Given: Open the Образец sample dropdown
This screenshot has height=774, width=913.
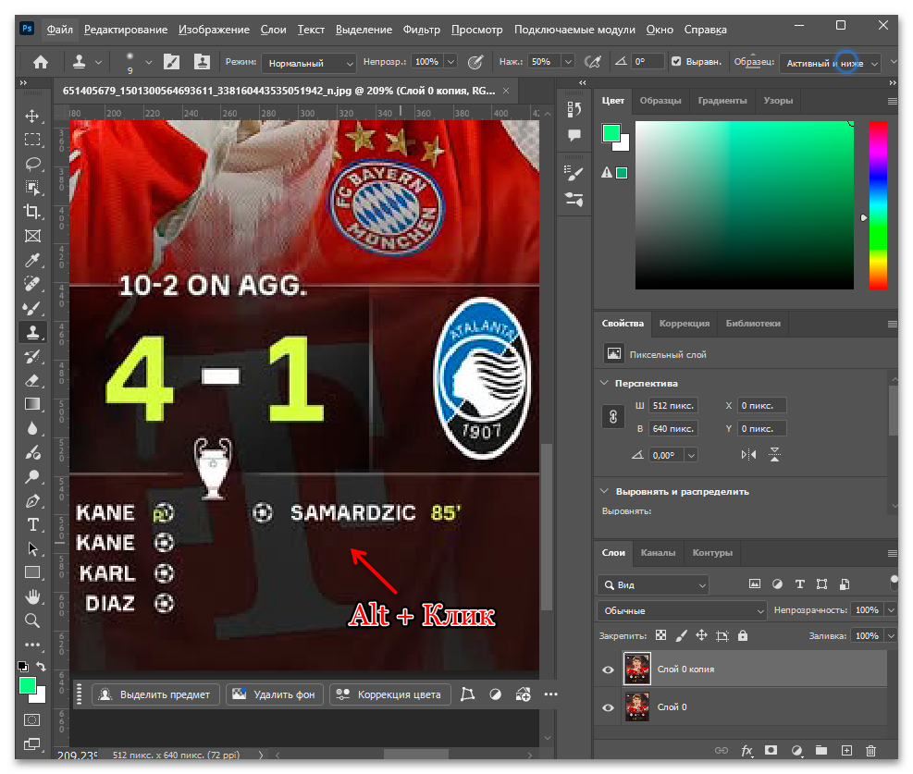Looking at the screenshot, I should [x=831, y=63].
